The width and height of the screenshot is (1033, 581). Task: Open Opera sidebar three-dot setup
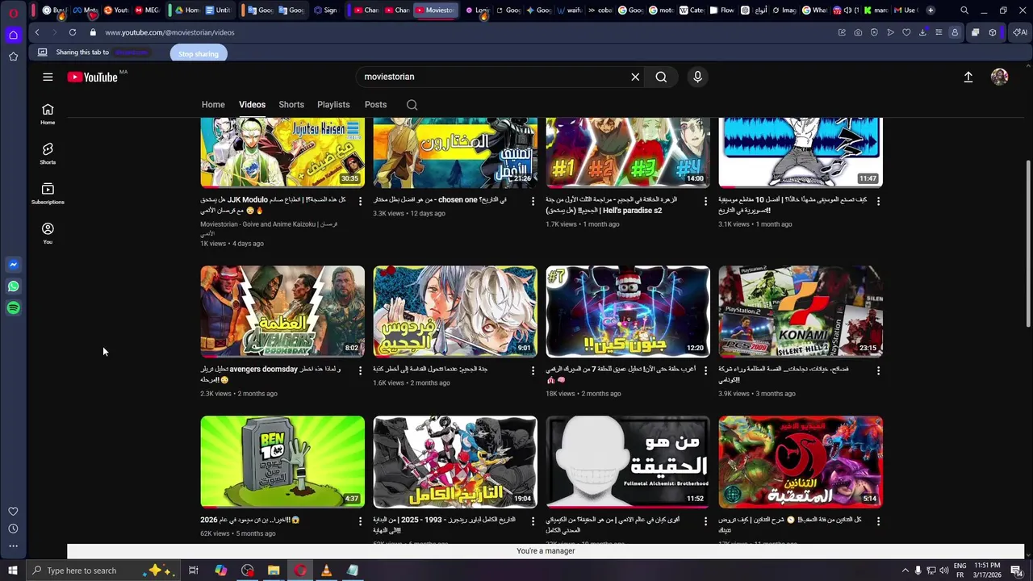pos(13,546)
